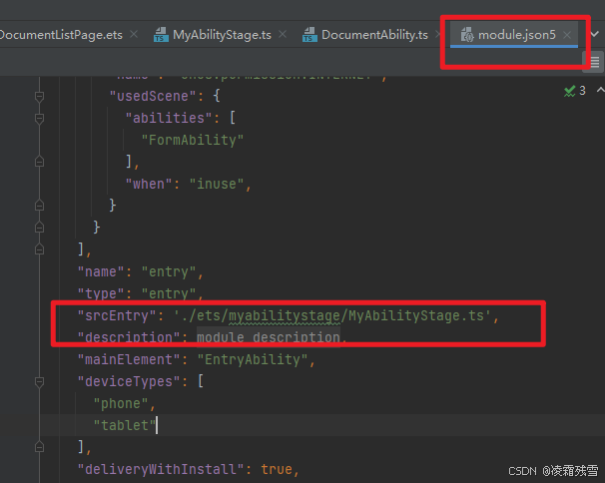Jump to previous highlighted problem arrow
This screenshot has height=483, width=605.
click(600, 90)
